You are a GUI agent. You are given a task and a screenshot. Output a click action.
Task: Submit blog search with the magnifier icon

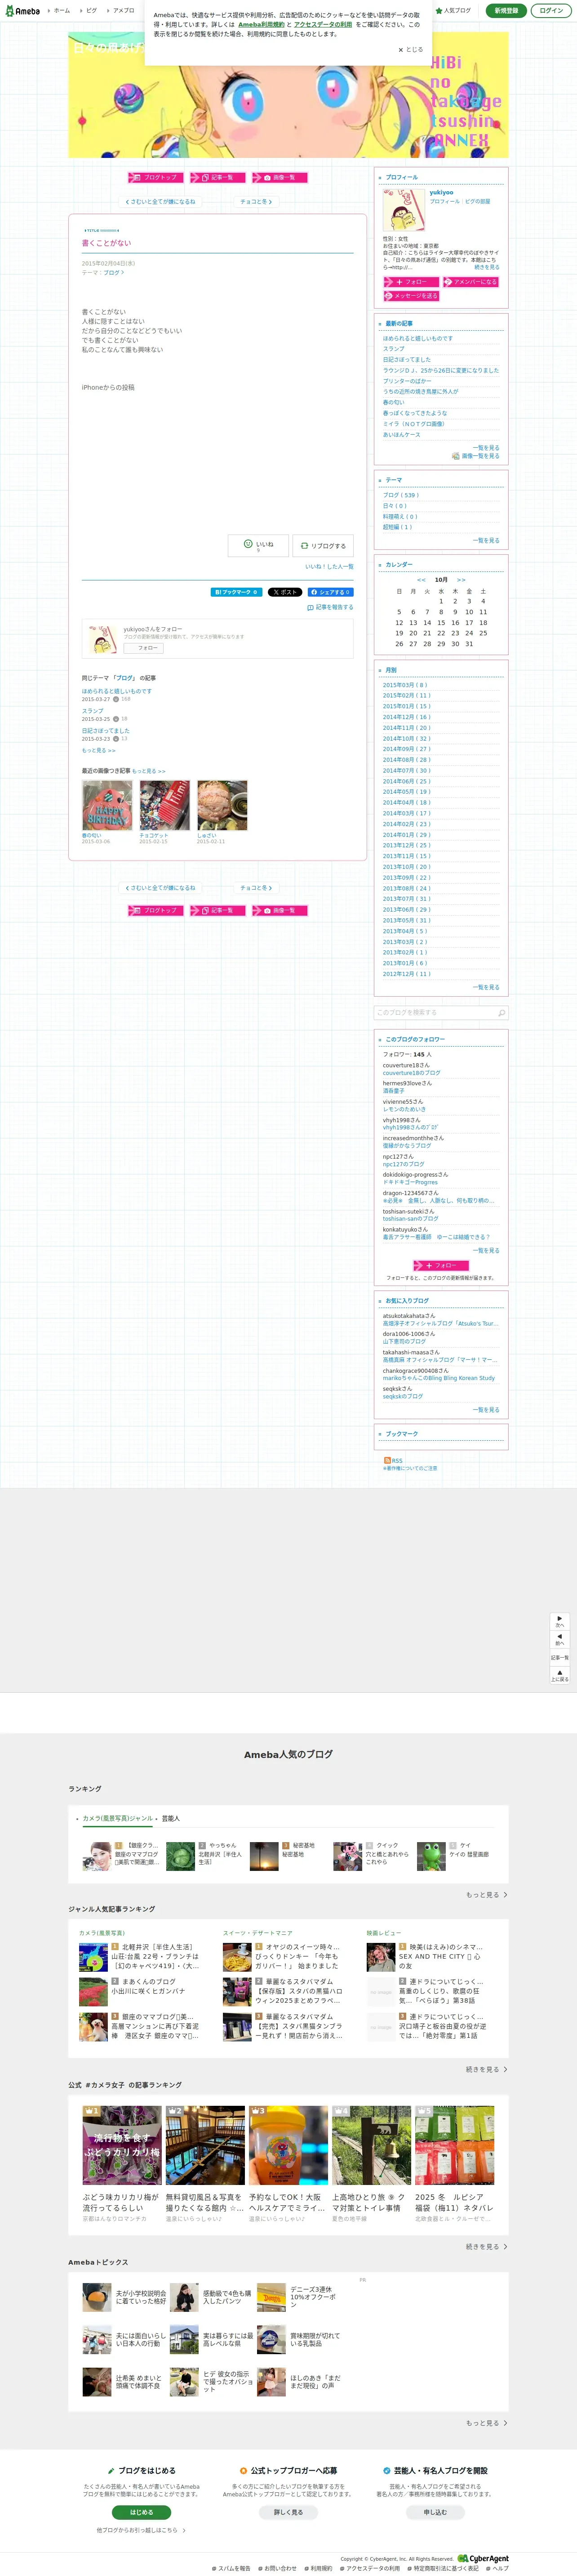click(x=501, y=1013)
